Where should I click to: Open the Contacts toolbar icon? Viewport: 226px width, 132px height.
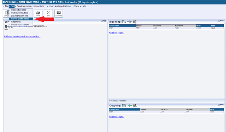coord(59,13)
